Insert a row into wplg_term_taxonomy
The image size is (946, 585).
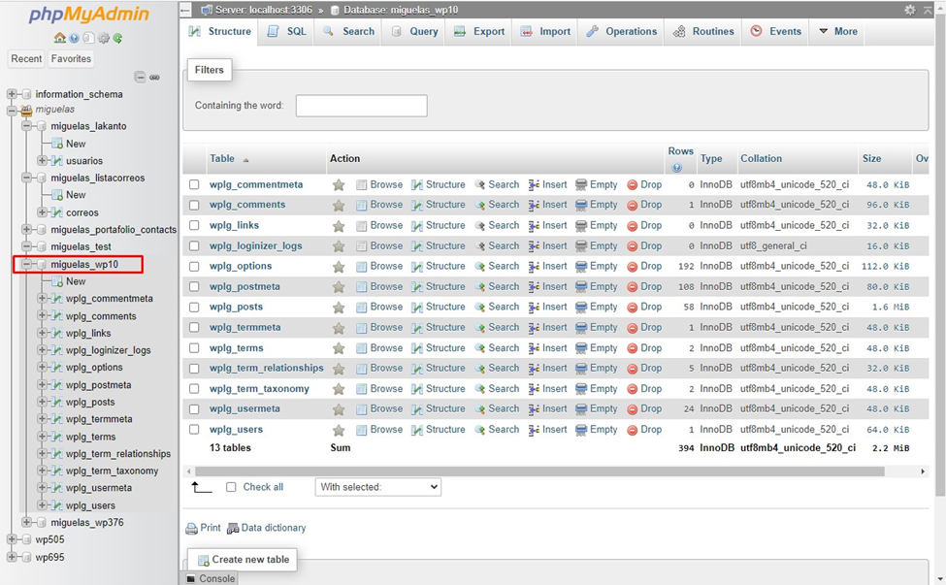click(548, 389)
